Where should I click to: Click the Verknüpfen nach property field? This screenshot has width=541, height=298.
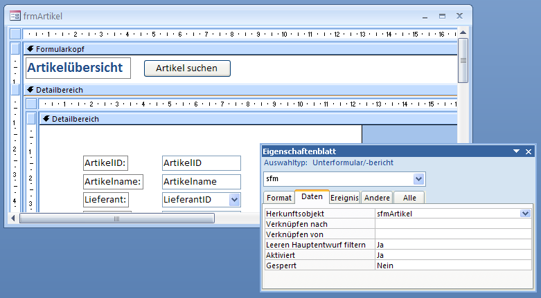point(453,224)
